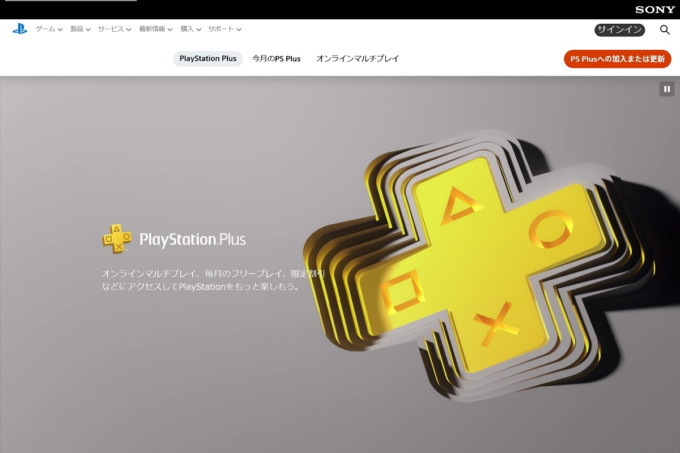This screenshot has height=453, width=680.
Task: Click the PlayStation.Plus hero title text
Action: (193, 239)
